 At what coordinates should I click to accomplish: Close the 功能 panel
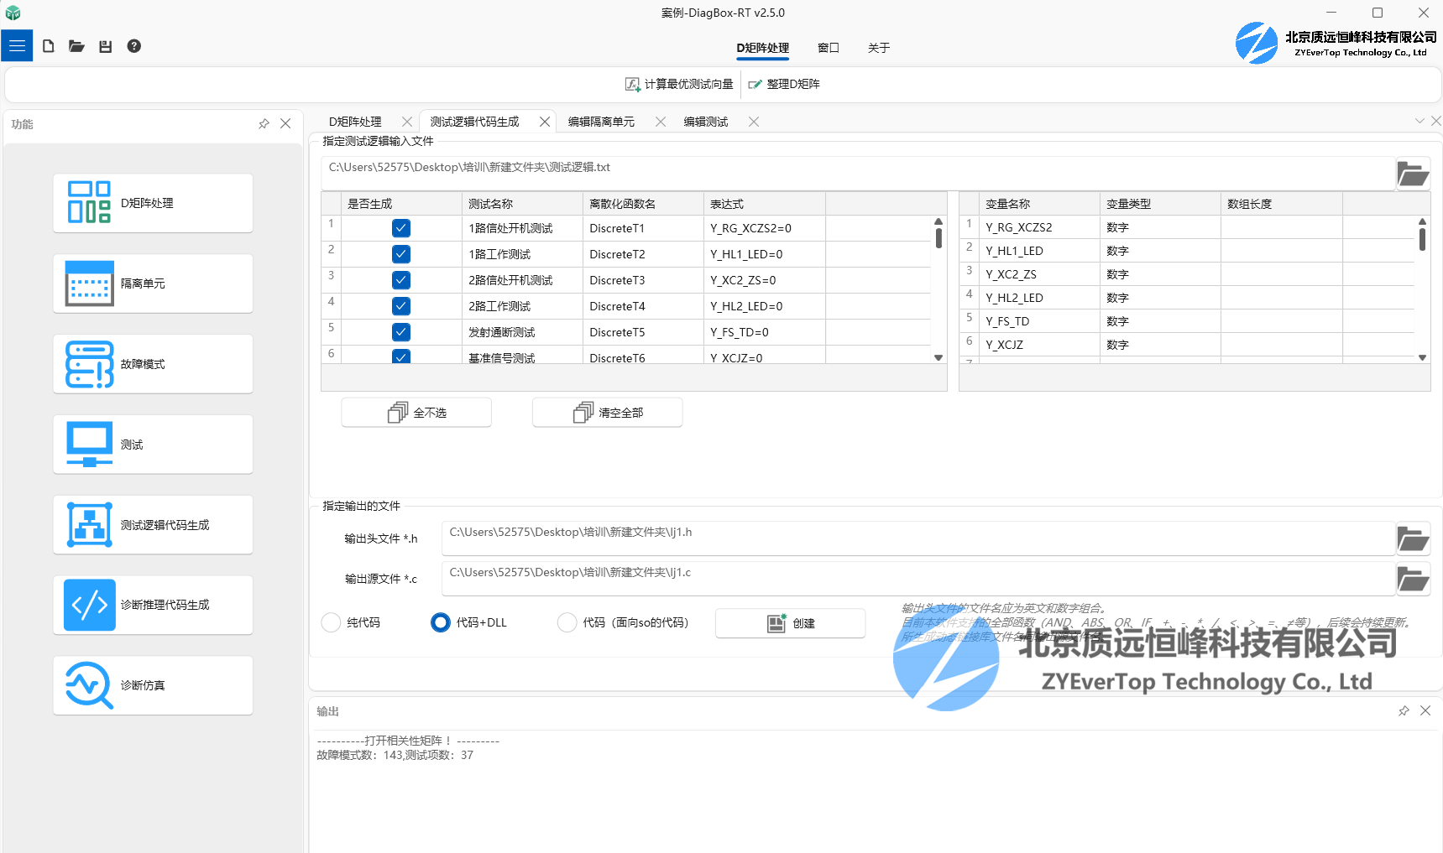click(285, 124)
